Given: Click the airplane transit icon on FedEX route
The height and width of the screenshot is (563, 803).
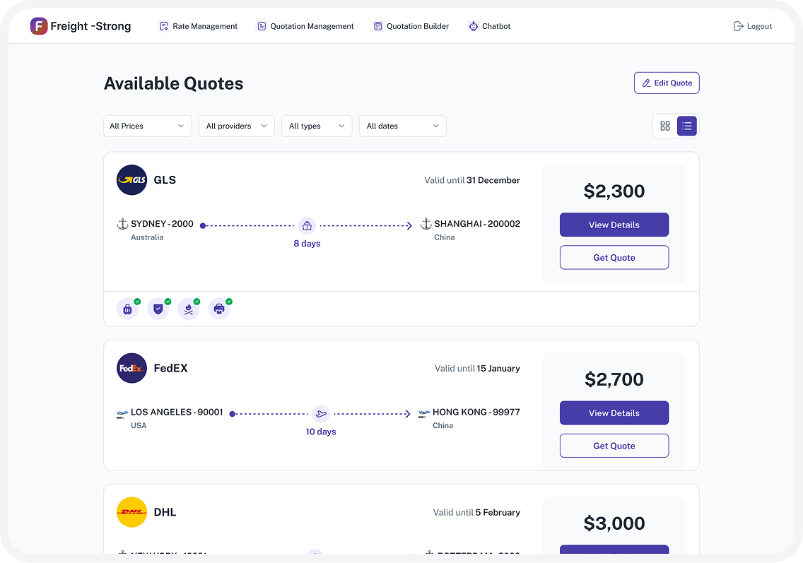Looking at the screenshot, I should tap(321, 414).
